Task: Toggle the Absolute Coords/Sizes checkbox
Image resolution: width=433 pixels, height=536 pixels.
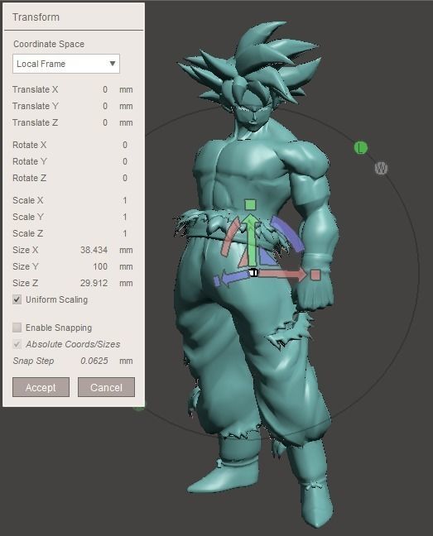Action: pos(17,344)
